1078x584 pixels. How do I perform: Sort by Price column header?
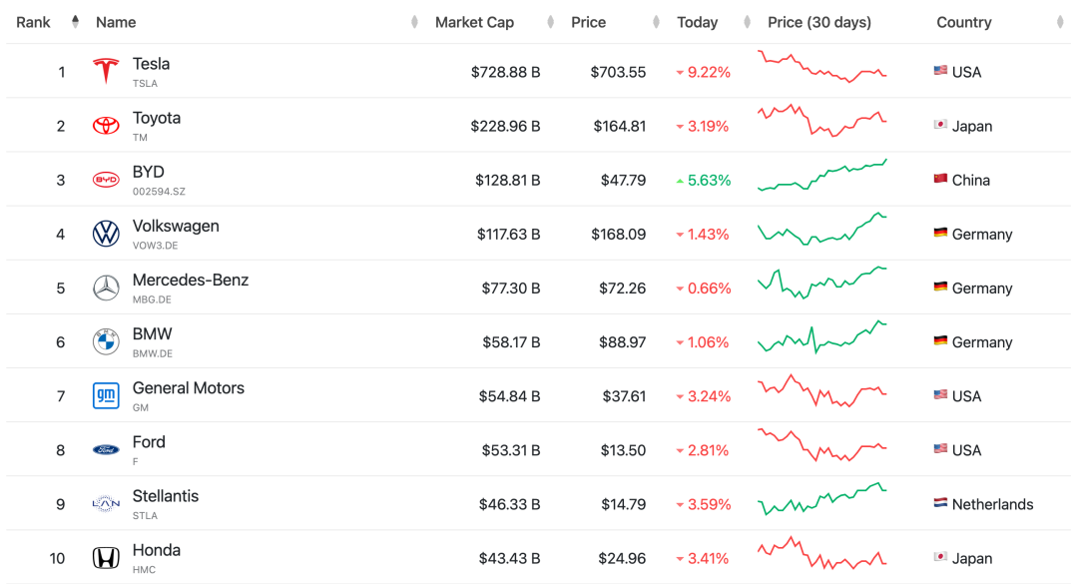pyautogui.click(x=588, y=22)
